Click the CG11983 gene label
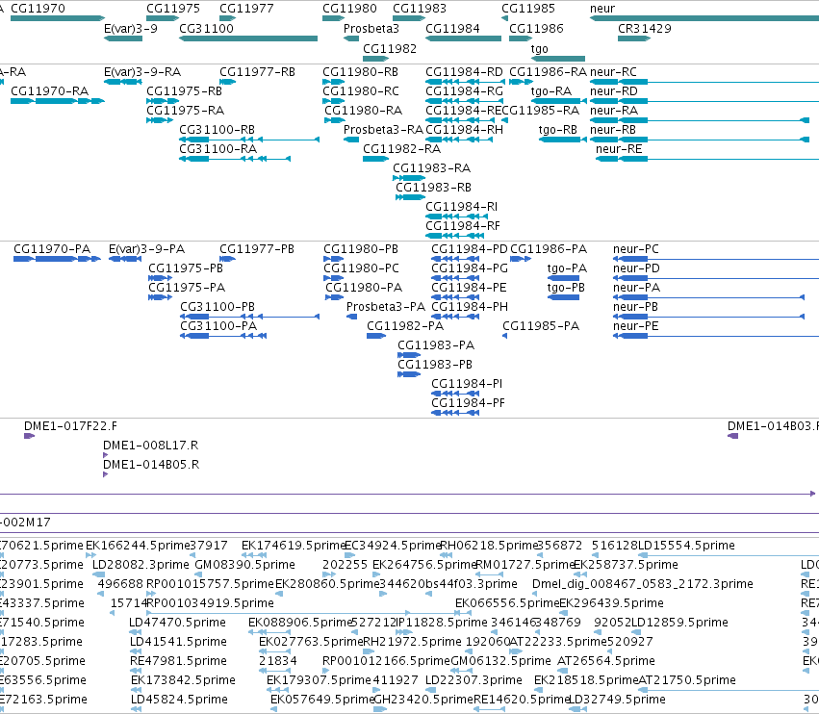The height and width of the screenshot is (714, 819). pos(420,9)
